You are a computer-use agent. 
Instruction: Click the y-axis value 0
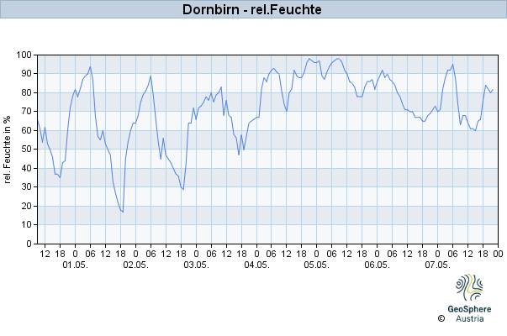(x=29, y=244)
